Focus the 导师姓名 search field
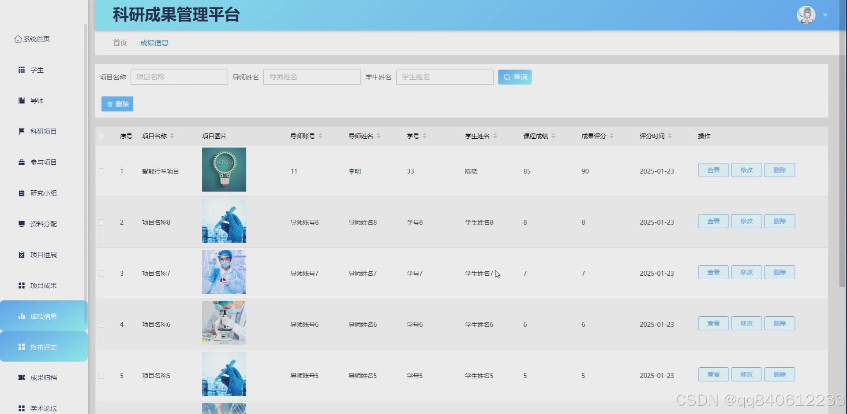This screenshot has width=847, height=414. pos(312,77)
